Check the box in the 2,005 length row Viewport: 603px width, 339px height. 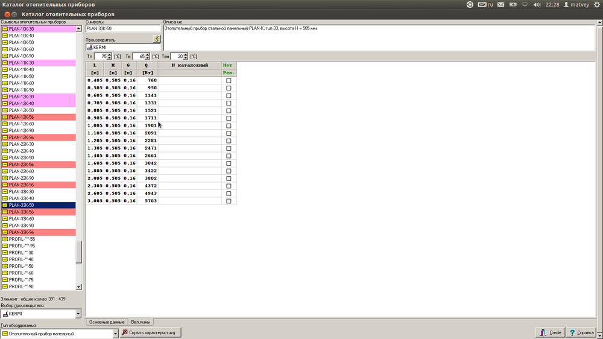click(x=229, y=178)
